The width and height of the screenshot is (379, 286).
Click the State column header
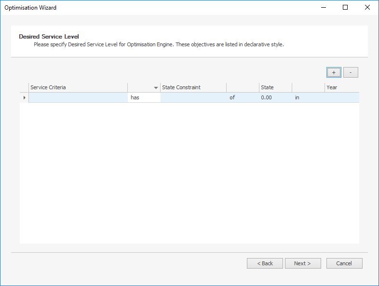pyautogui.click(x=275, y=87)
